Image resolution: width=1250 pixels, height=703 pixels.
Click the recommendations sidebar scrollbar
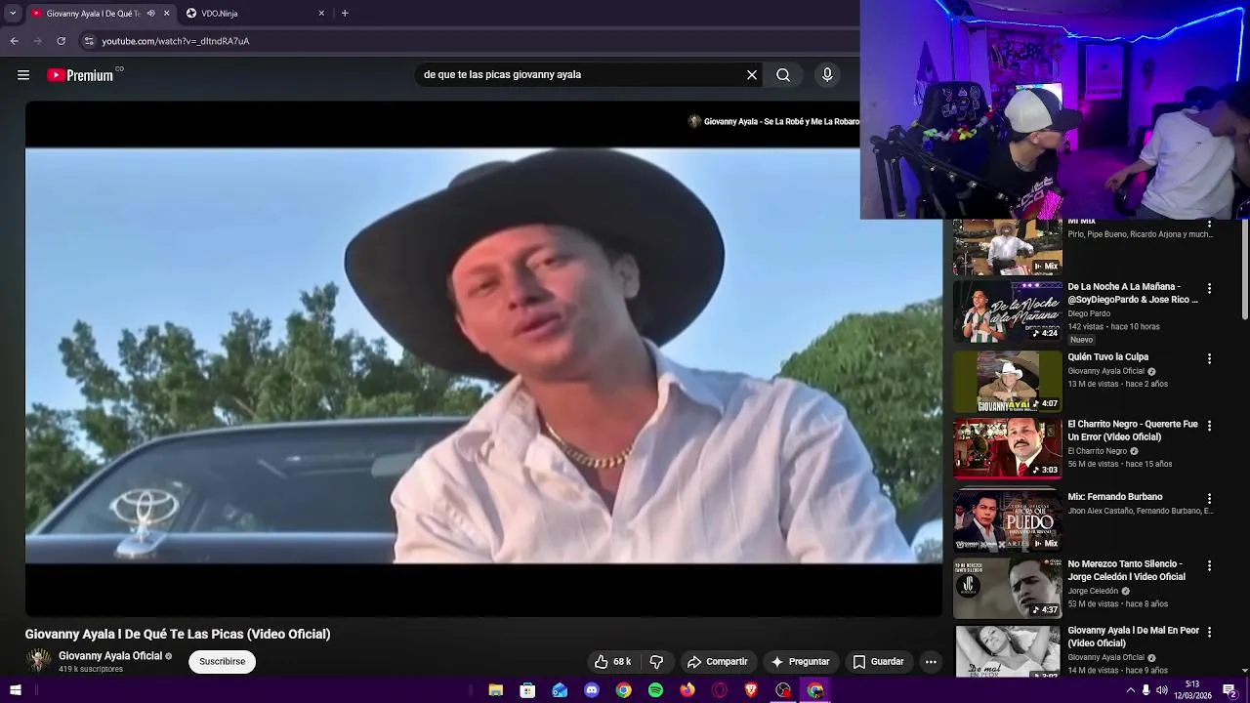1244,269
